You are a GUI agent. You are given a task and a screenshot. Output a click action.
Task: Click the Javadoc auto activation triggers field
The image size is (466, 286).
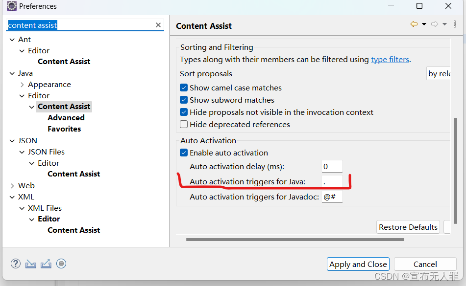click(x=332, y=197)
